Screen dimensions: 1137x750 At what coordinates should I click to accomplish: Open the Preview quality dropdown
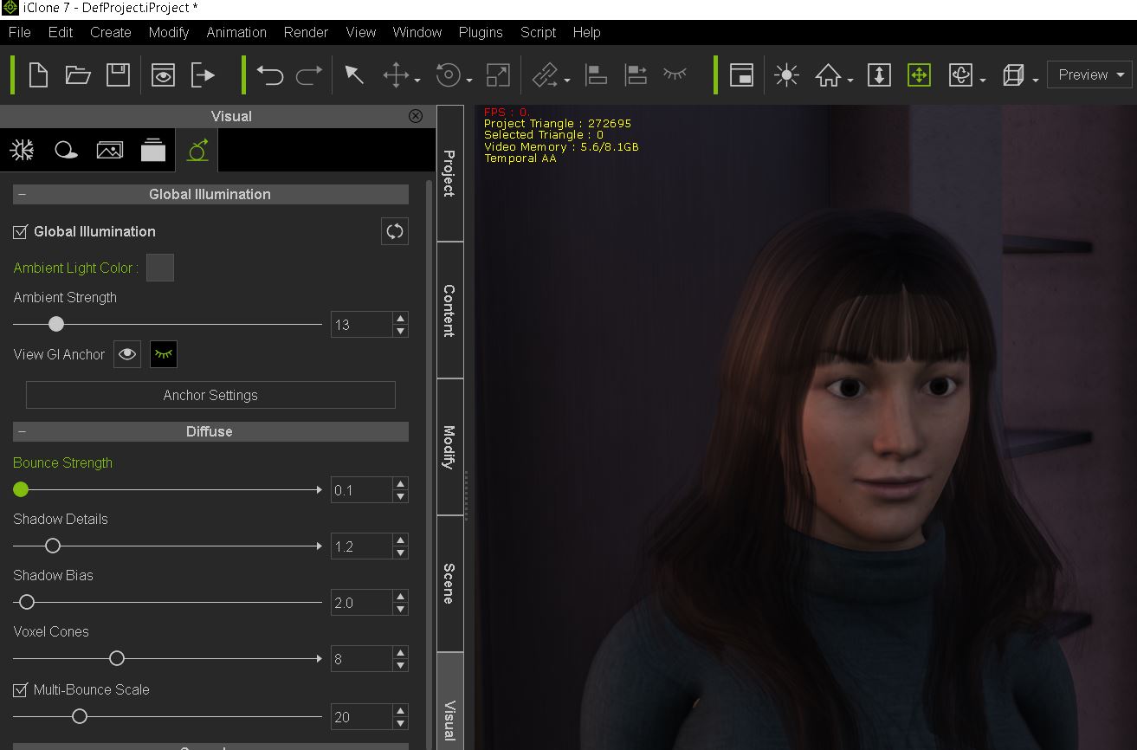1090,74
